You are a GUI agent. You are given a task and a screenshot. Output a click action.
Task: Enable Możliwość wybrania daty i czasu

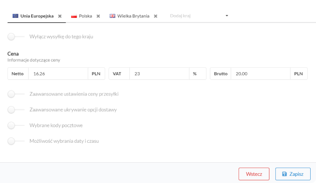(16, 141)
